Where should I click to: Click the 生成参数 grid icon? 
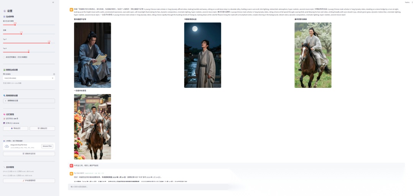pyautogui.click(x=4, y=16)
